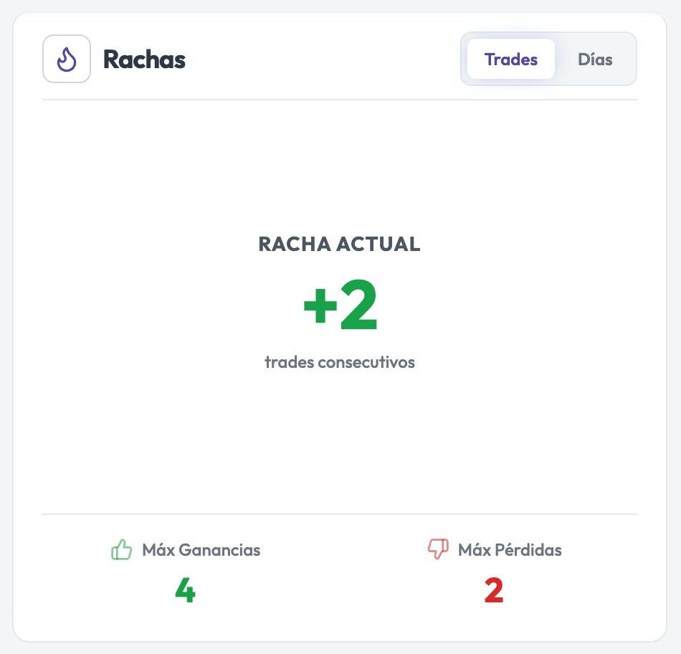The height and width of the screenshot is (654, 681).
Task: Click the RACHA ACTUAL heading
Action: click(x=340, y=244)
